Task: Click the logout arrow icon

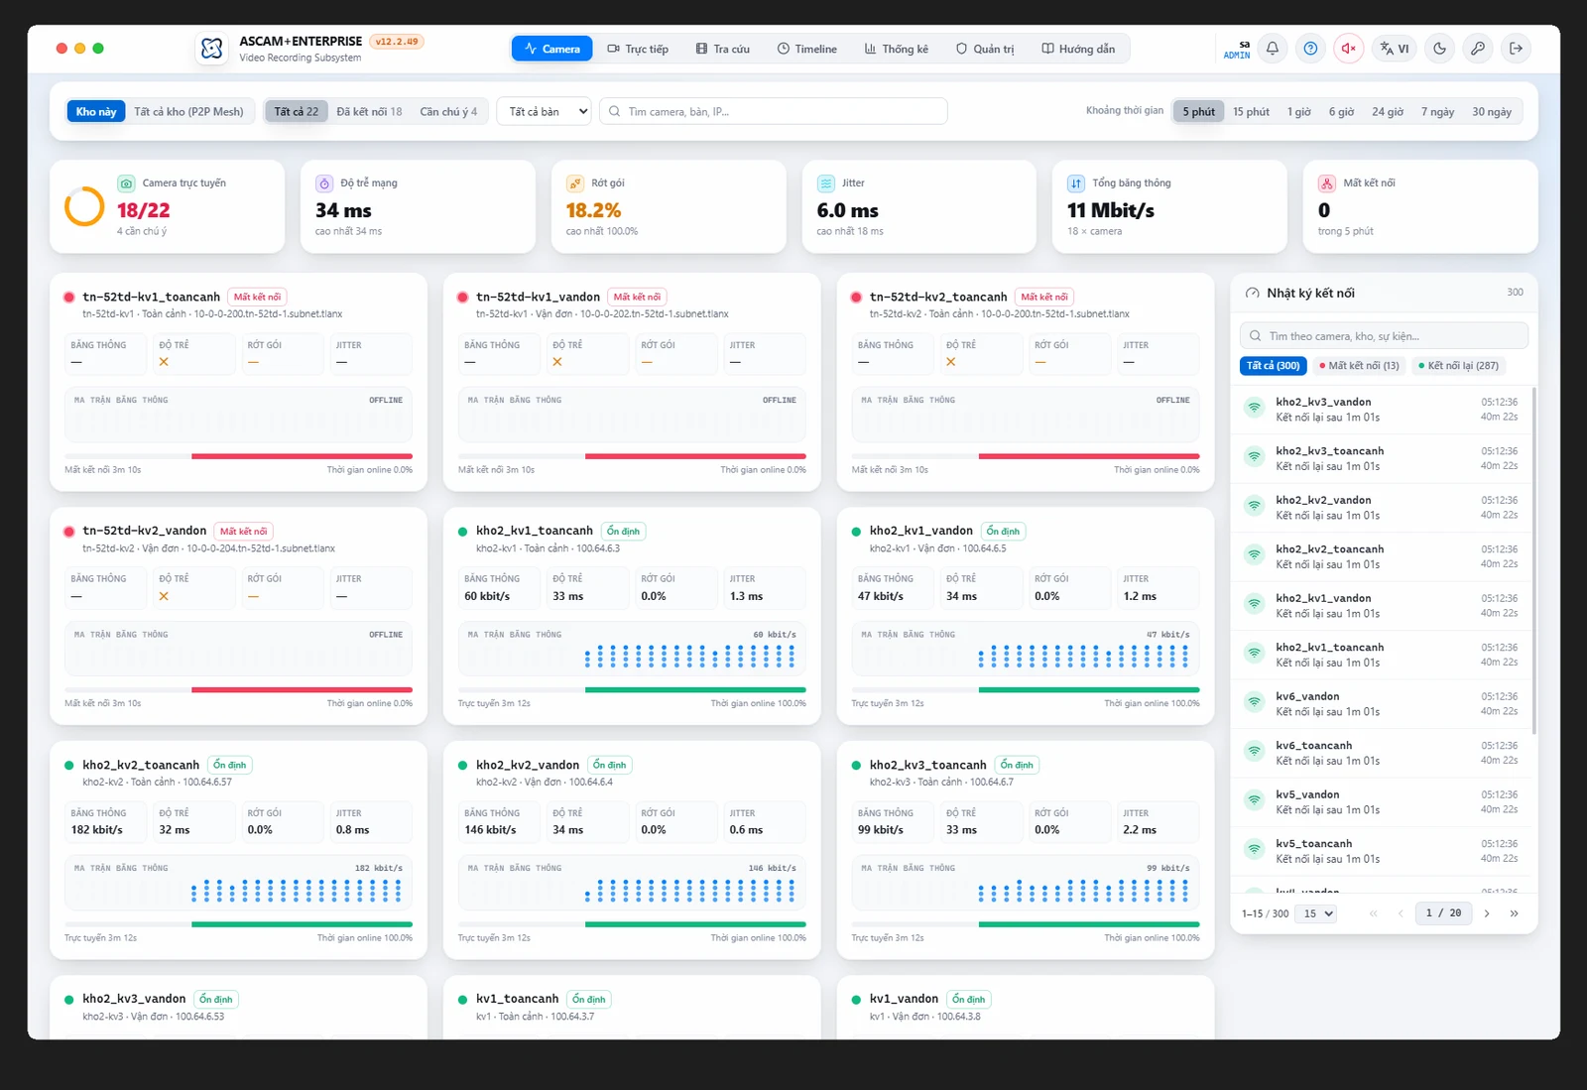Action: pyautogui.click(x=1516, y=49)
